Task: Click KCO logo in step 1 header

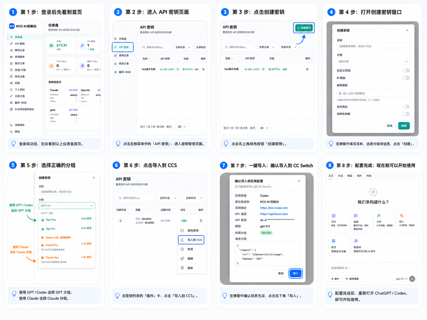Action: pos(12,26)
